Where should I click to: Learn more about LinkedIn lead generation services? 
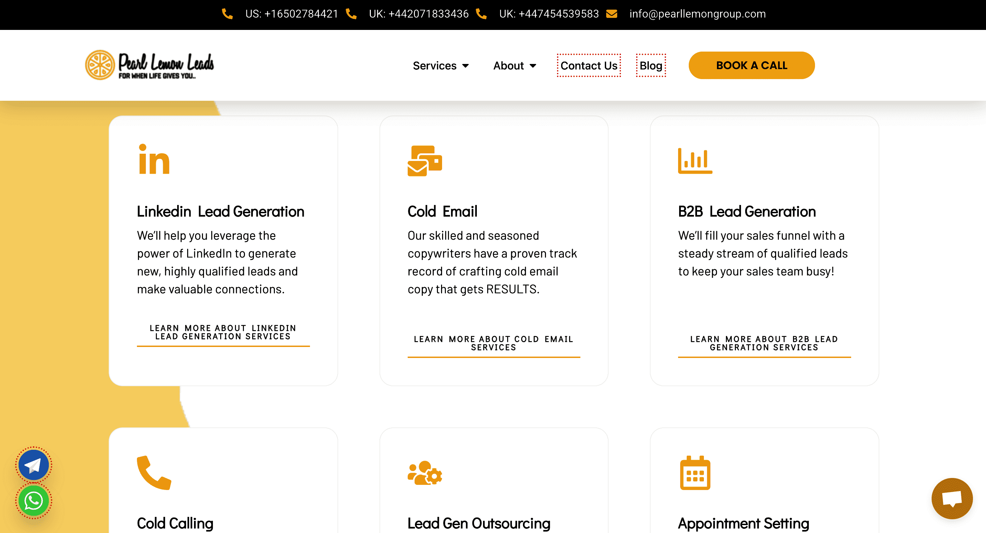(x=223, y=332)
